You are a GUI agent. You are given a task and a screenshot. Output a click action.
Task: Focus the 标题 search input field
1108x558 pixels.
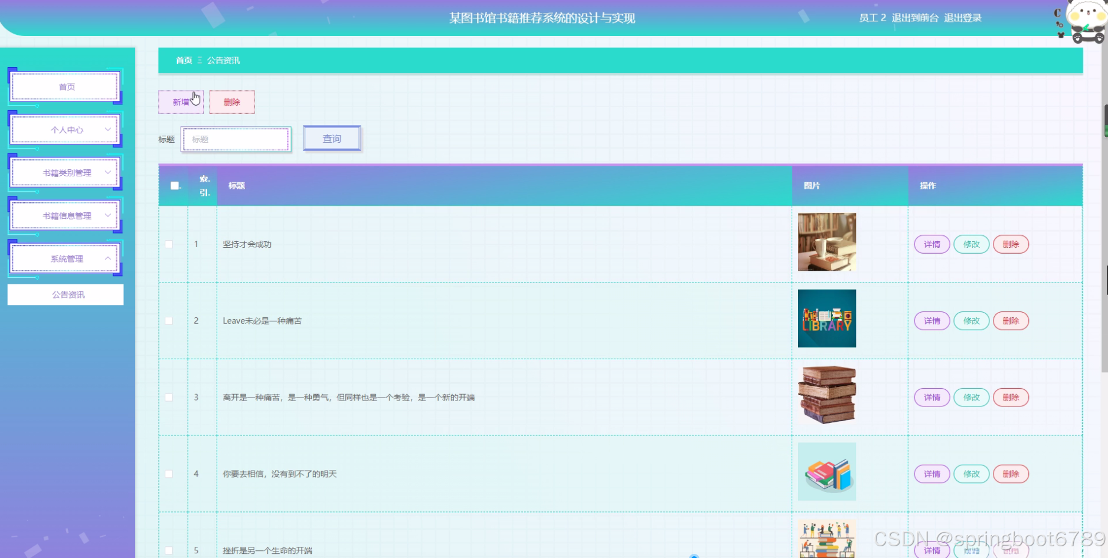click(236, 139)
